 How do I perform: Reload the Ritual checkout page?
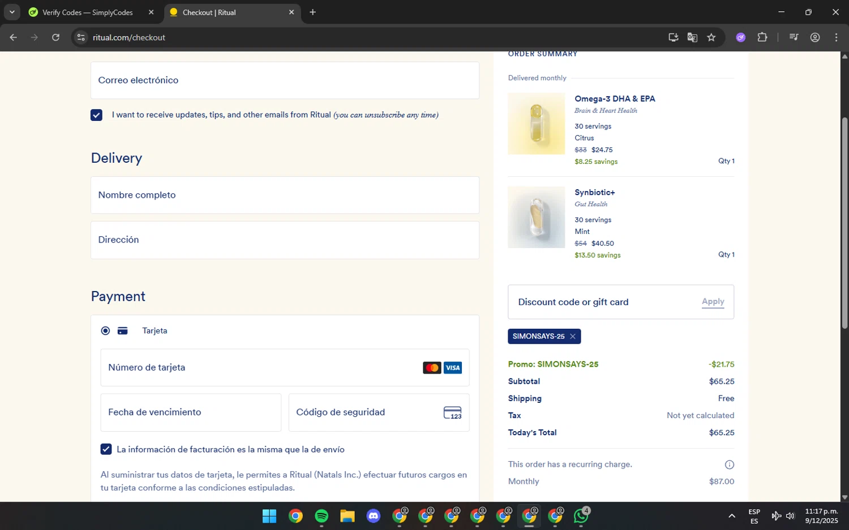tap(55, 37)
